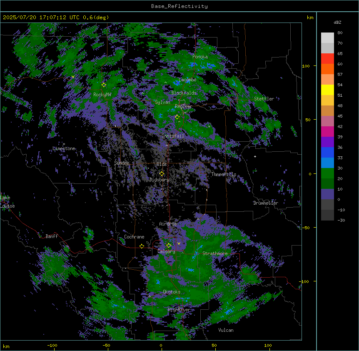Image resolution: width=359 pixels, height=351 pixels.
Task: Click the Stettler label
Action: pos(264,99)
